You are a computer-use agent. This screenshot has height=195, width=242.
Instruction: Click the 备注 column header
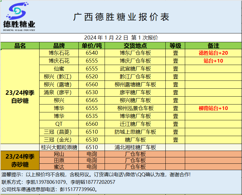(x=213, y=46)
